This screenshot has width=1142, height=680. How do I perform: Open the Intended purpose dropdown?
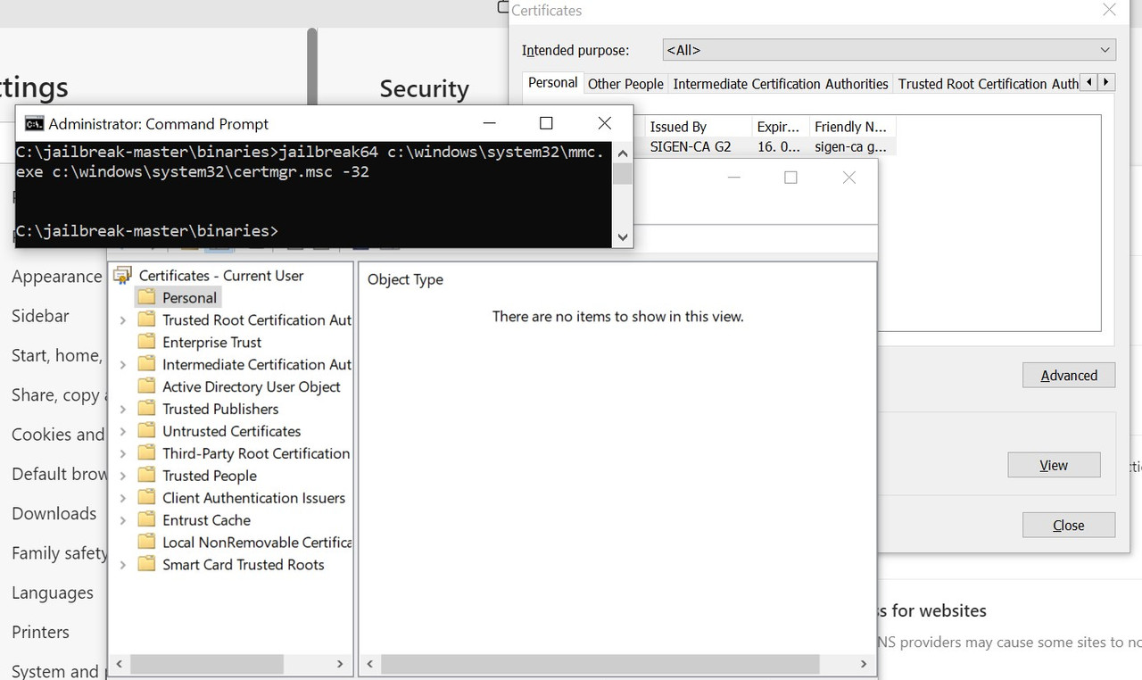click(x=890, y=50)
